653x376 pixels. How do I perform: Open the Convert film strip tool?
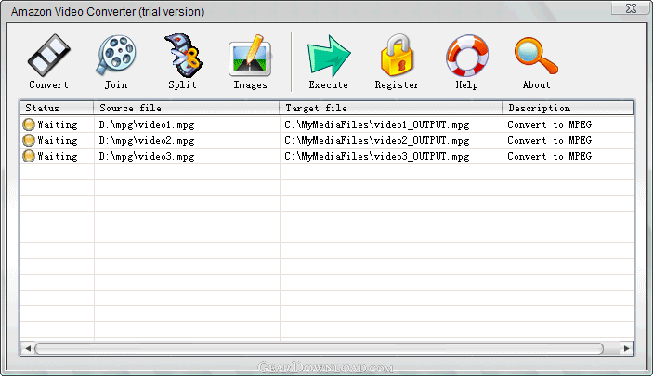[x=48, y=56]
